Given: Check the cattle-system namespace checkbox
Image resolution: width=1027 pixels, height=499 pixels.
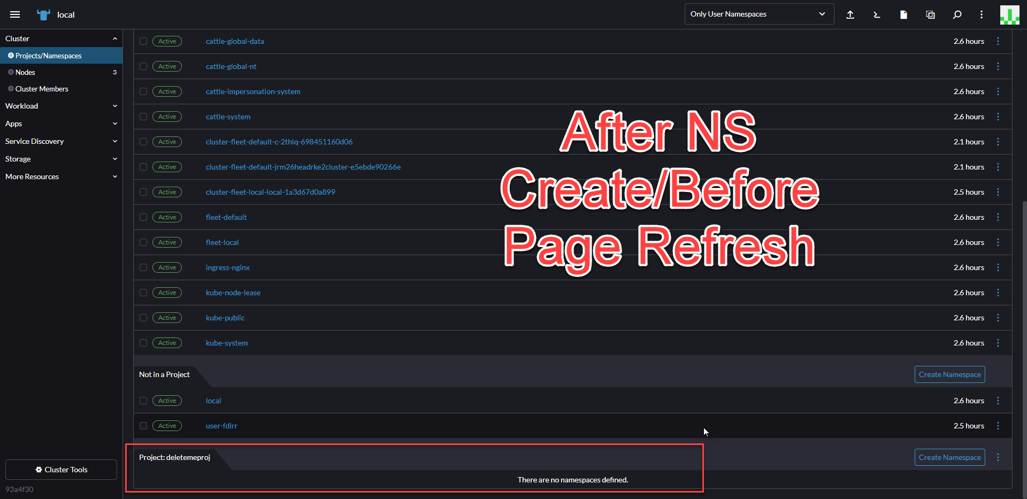Looking at the screenshot, I should coord(143,117).
